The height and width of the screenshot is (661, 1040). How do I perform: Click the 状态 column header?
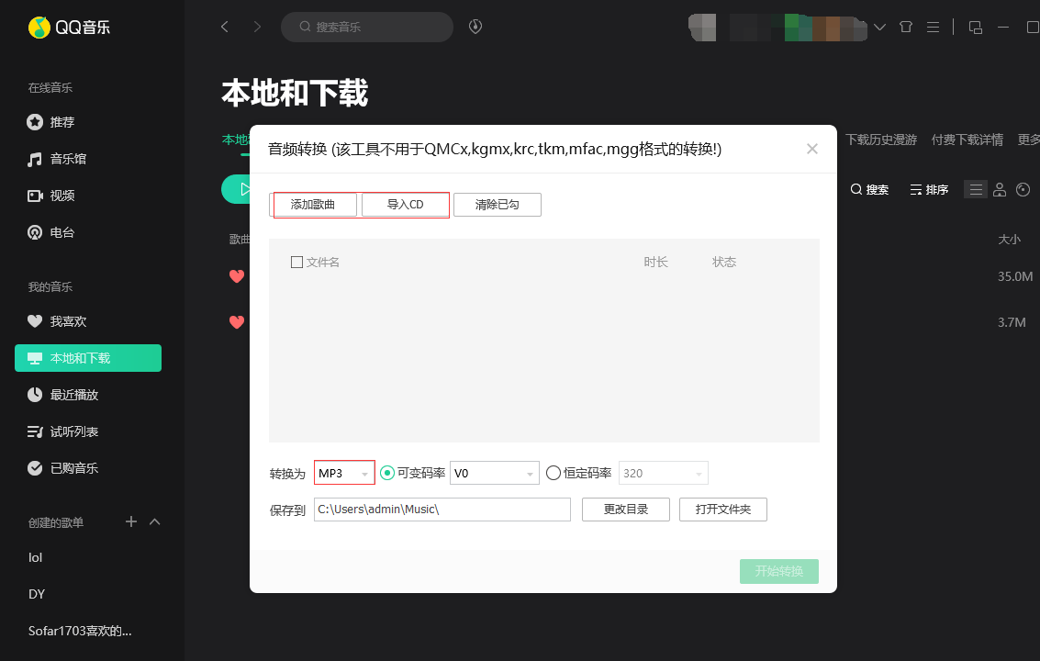(724, 263)
